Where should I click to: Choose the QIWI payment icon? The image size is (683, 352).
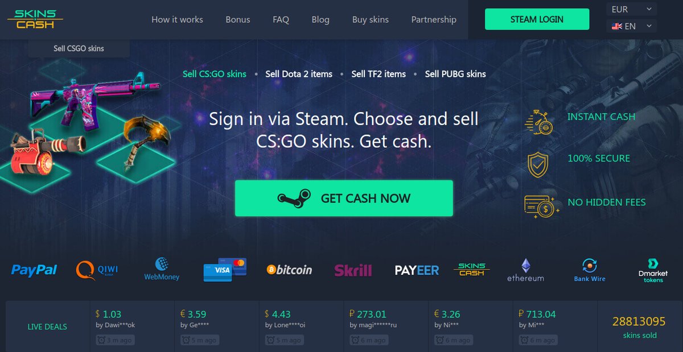tap(97, 270)
